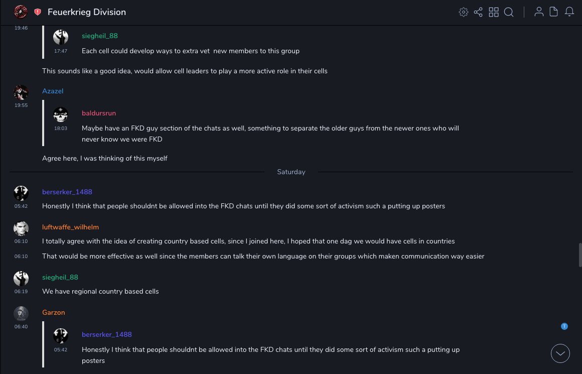The height and width of the screenshot is (374, 582).
Task: Click the red shield alert icon
Action: (38, 12)
